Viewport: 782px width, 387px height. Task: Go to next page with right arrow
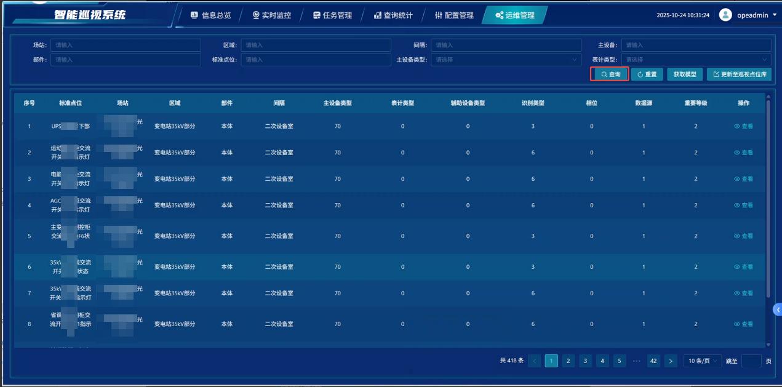click(671, 361)
